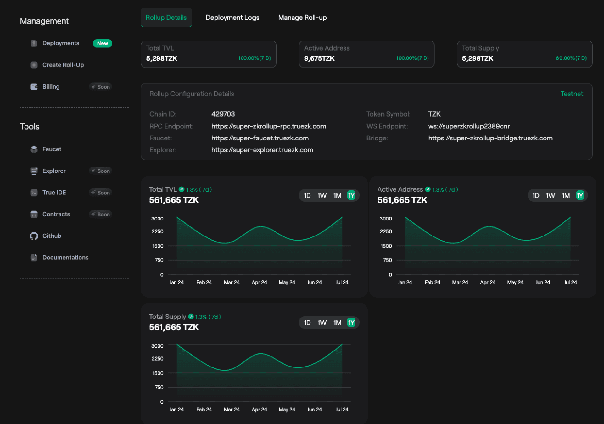604x424 pixels.
Task: Click the Billing icon in sidebar
Action: pyautogui.click(x=35, y=86)
